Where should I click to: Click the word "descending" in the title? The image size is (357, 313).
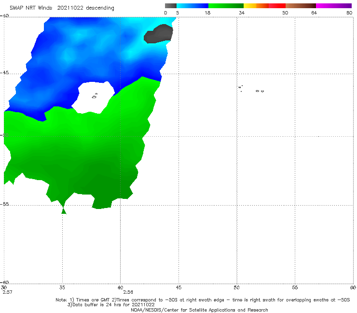(100, 8)
